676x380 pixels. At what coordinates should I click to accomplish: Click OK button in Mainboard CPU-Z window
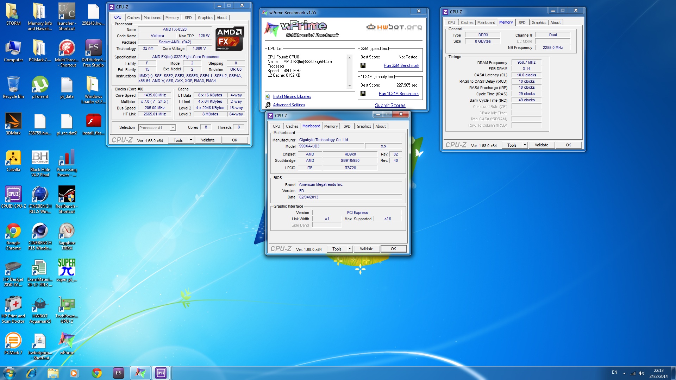[x=393, y=249]
